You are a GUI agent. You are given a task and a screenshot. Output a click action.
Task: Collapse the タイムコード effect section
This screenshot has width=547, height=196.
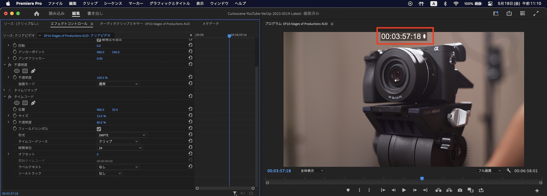tap(4, 97)
